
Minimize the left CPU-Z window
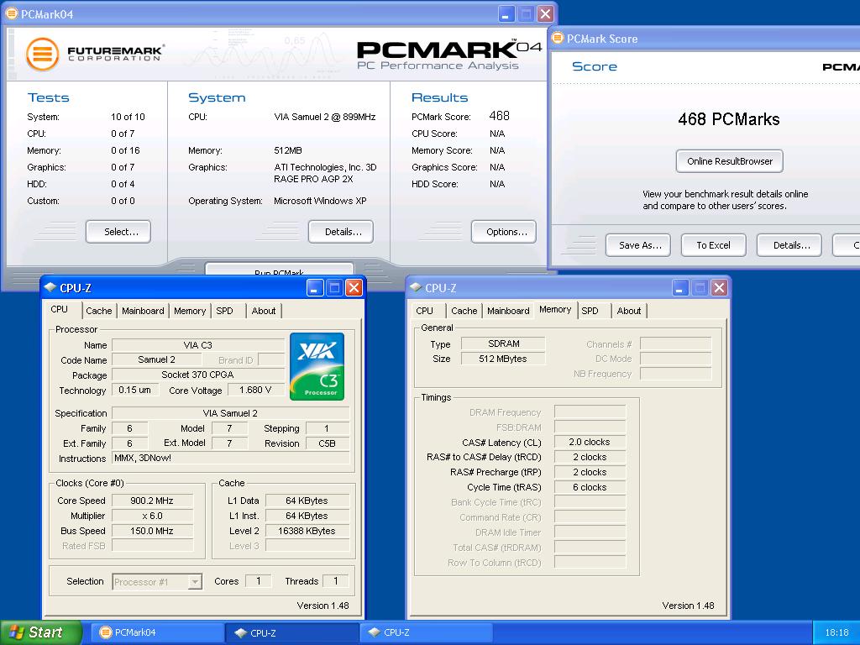(x=315, y=287)
